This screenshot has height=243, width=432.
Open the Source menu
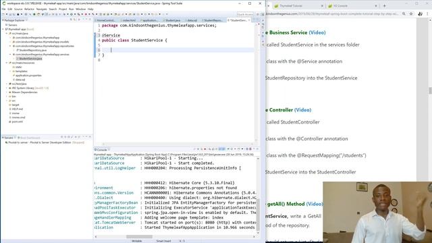(18, 9)
